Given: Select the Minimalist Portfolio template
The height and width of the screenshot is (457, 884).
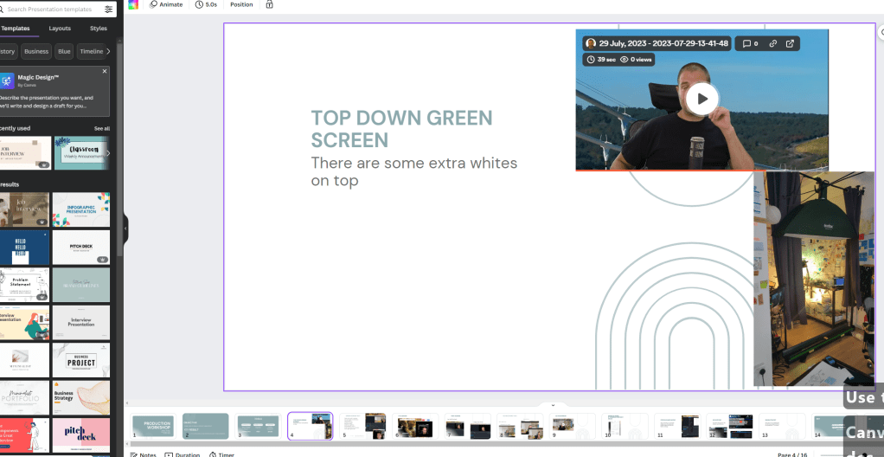Looking at the screenshot, I should 24,398.
